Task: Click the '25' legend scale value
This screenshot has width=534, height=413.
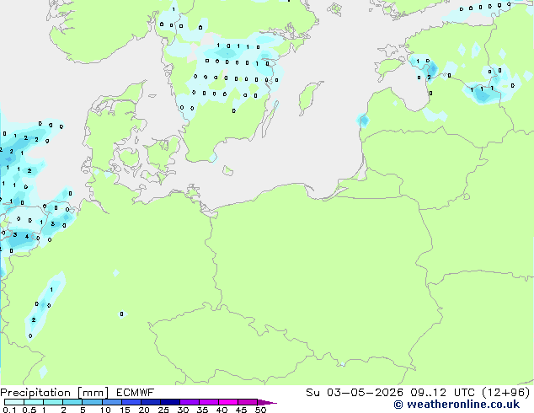Action: (x=163, y=410)
